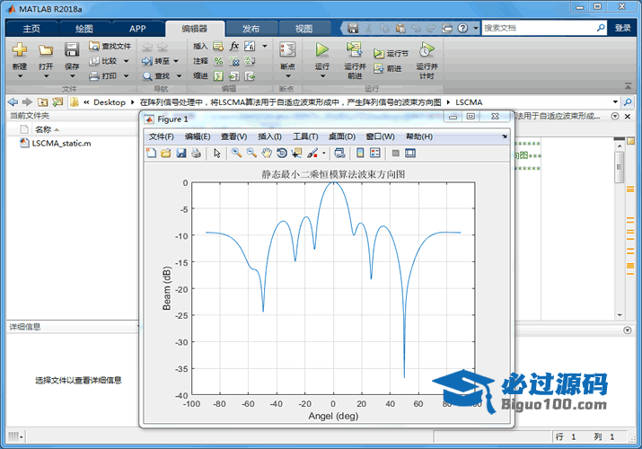The width and height of the screenshot is (642, 449).
Task: Select the Rotate 3D tool in Figure 1
Action: pyautogui.click(x=282, y=153)
